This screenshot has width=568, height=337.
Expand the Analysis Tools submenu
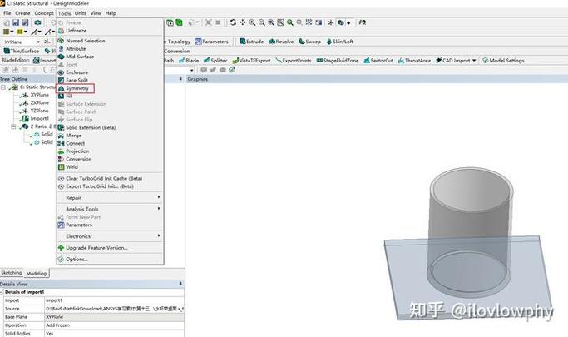[x=110, y=209]
